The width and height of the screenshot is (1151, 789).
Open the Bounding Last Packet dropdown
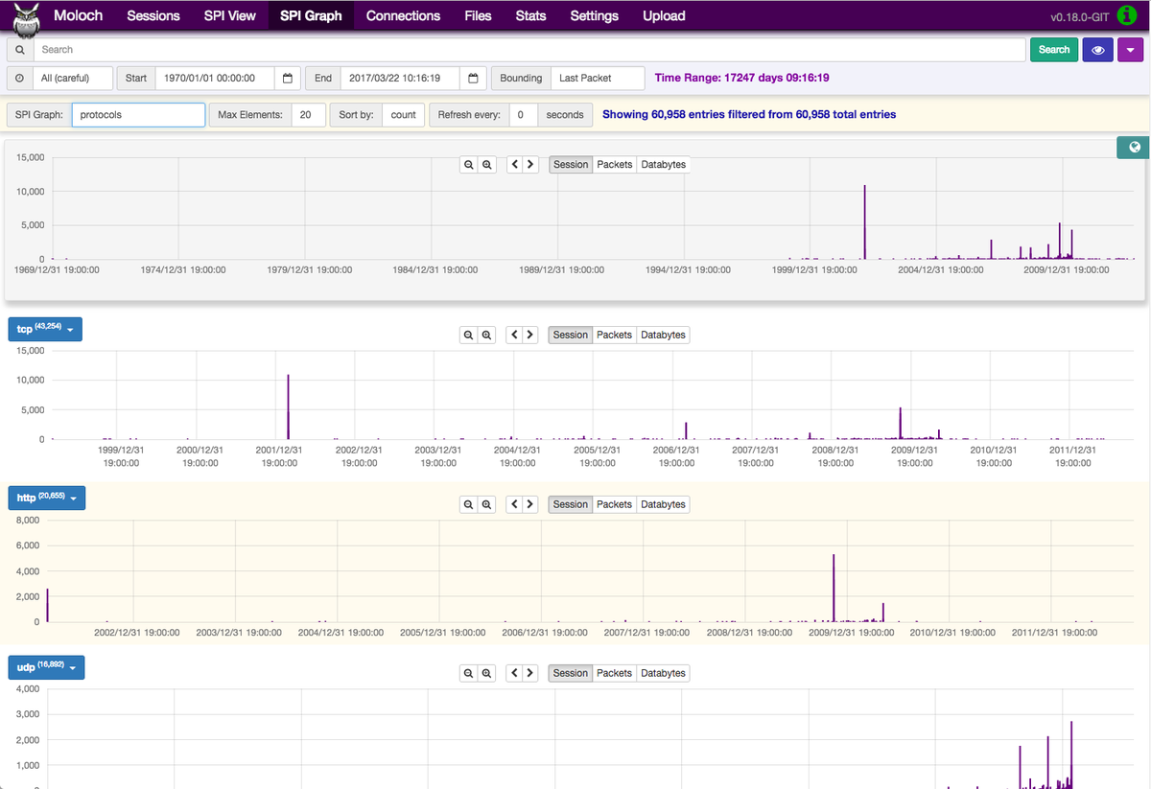tap(598, 79)
